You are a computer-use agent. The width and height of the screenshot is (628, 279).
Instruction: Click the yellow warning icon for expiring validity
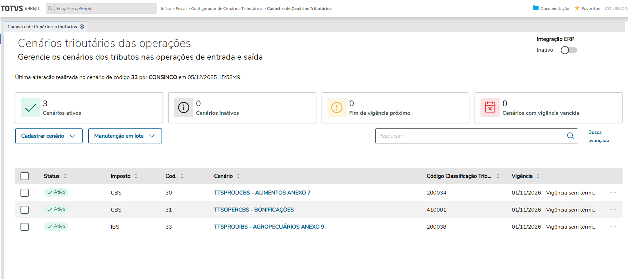tap(337, 108)
